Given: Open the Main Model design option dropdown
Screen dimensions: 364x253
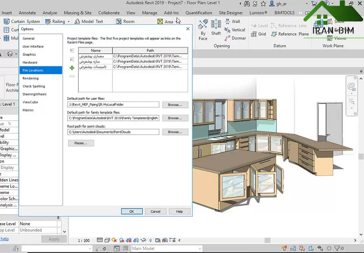Looking at the screenshot, I should [165, 249].
